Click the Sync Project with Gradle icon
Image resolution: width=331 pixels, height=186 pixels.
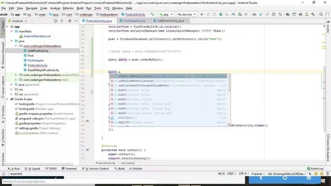tap(300, 14)
